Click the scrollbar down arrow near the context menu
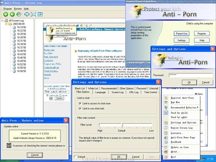The height and width of the screenshot is (162, 216). (206, 145)
